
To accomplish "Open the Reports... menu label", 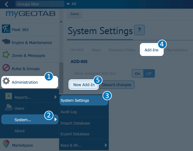I will [x=23, y=97].
